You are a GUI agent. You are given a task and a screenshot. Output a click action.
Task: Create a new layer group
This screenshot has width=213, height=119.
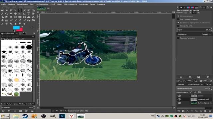click(183, 111)
